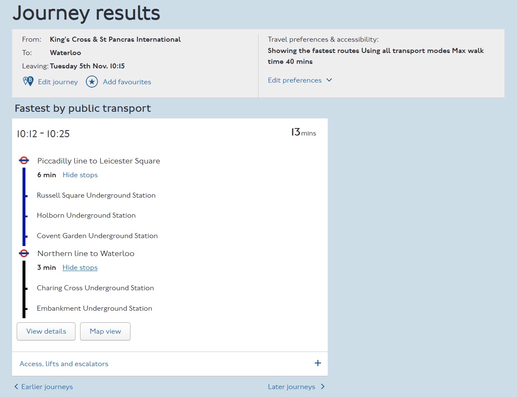Hide stops on the Northern line leg
517x397 pixels.
click(x=80, y=268)
